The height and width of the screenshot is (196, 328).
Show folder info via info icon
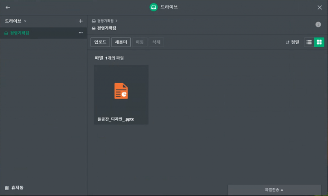coord(318,25)
